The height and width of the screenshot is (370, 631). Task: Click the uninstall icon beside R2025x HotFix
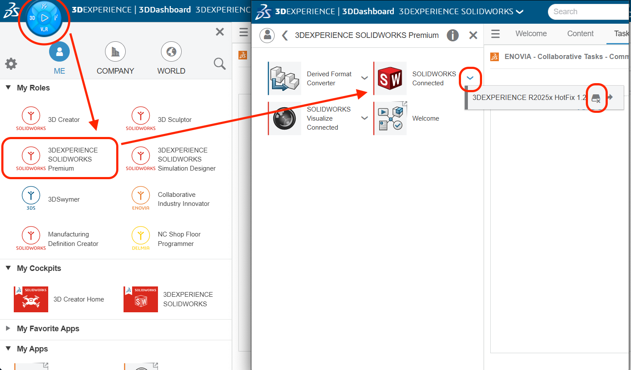point(596,98)
